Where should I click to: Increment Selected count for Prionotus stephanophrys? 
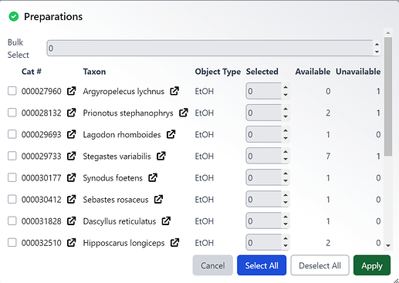[x=286, y=109]
